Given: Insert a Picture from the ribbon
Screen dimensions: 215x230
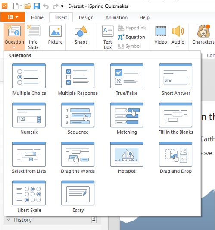Looking at the screenshot, I should pos(55,35).
